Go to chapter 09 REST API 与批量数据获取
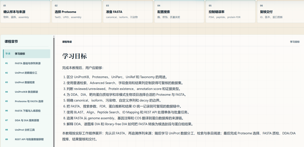Image resolution: width=304 pixels, height=147 pixels. pos(26,139)
